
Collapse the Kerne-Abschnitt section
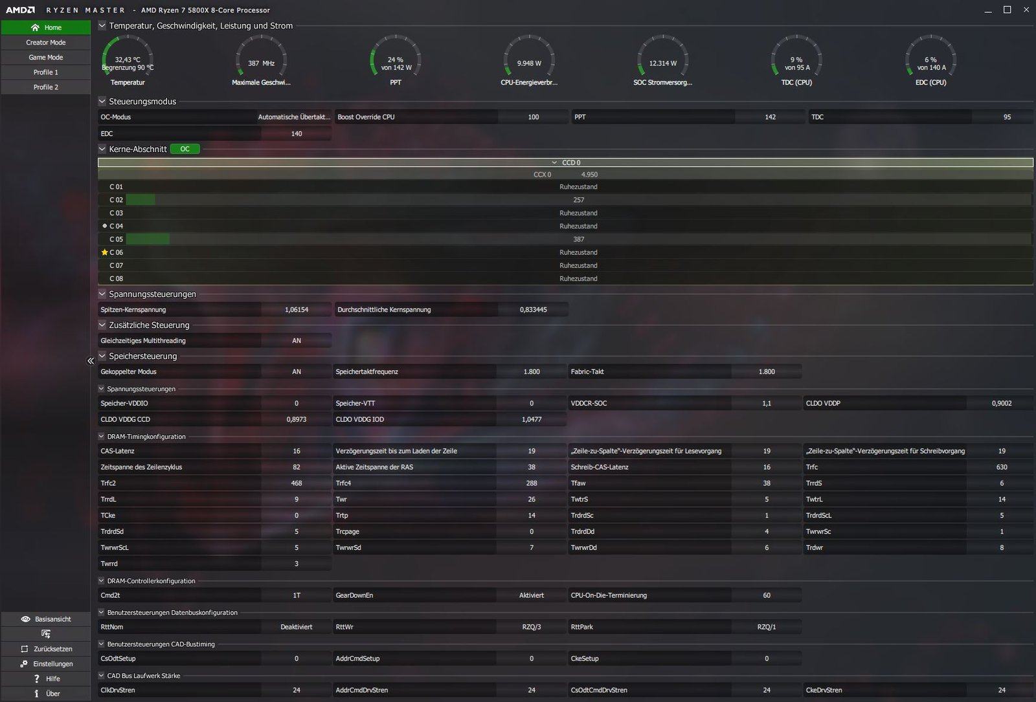[x=102, y=149]
